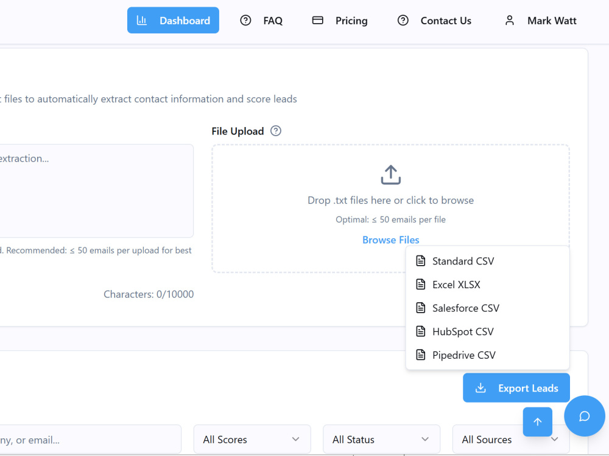Viewport: 609px width, 456px height.
Task: Open the Mark Watt profile menu
Action: click(540, 20)
